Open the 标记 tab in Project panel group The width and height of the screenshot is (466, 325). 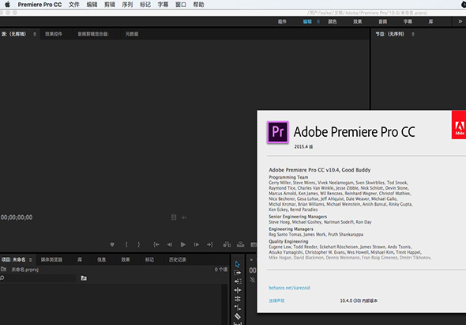(x=149, y=259)
